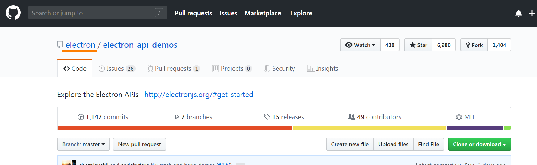
Task: View the 49 contributors
Action: click(374, 117)
